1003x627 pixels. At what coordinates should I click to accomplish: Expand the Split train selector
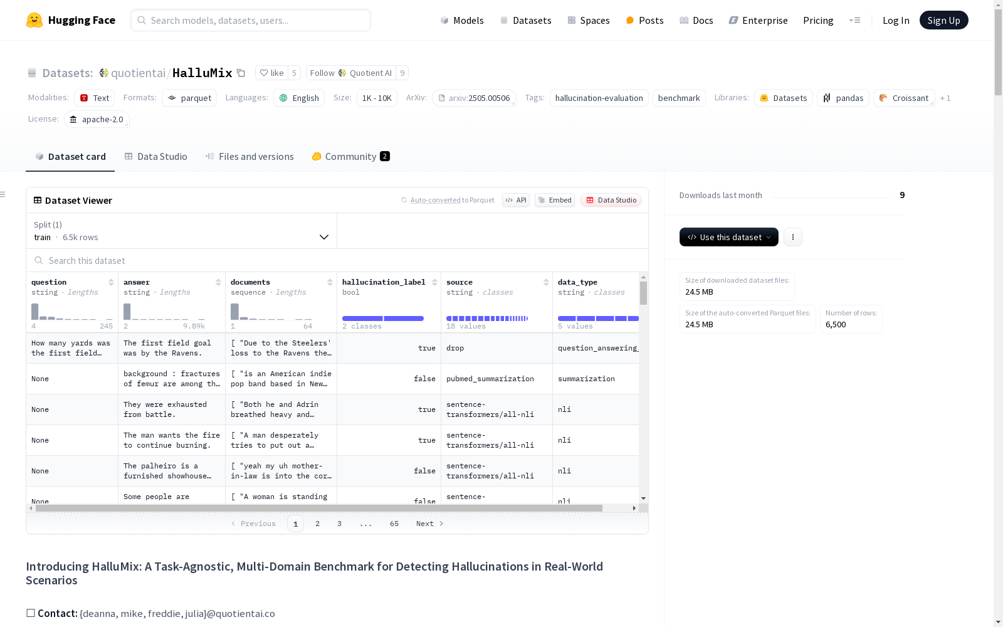point(181,231)
